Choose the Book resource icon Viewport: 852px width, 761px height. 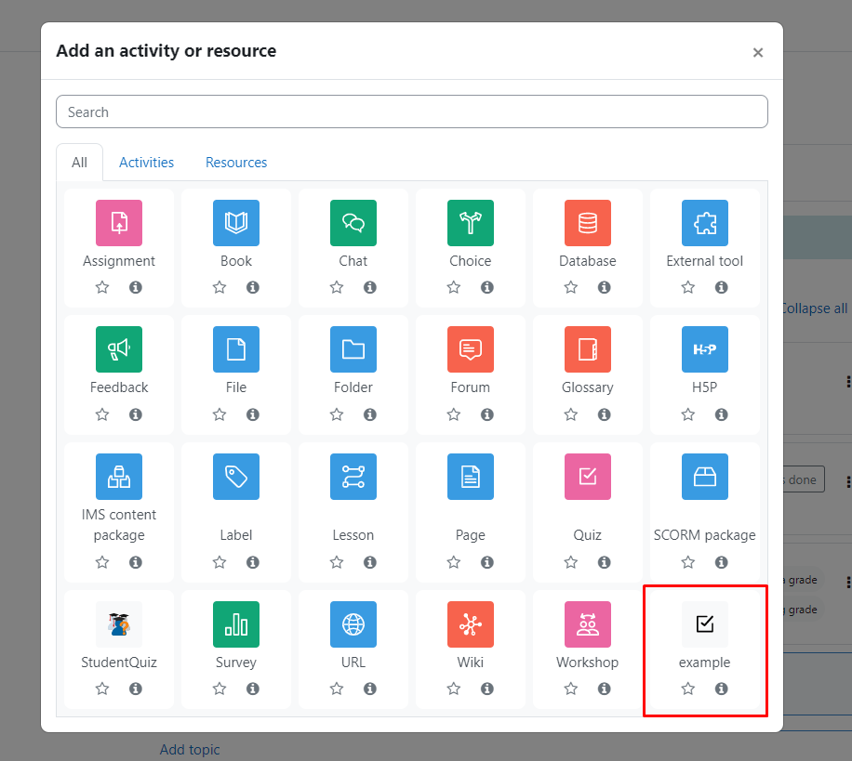[x=236, y=223]
